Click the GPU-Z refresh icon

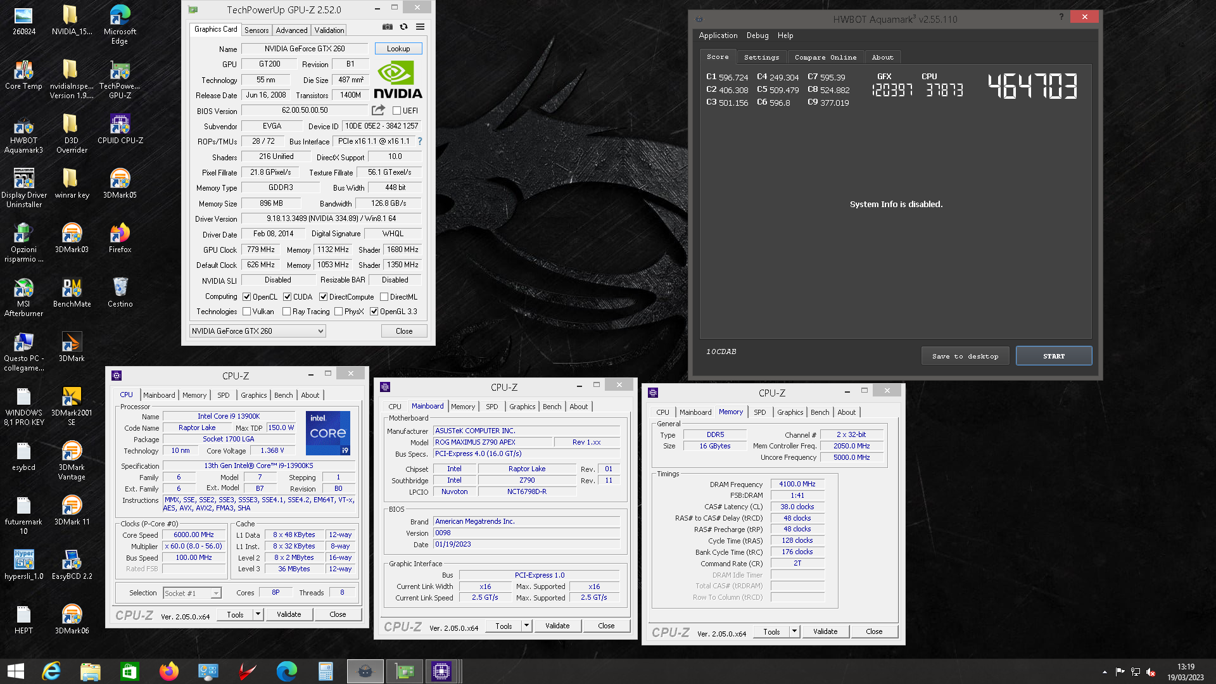coord(403,27)
